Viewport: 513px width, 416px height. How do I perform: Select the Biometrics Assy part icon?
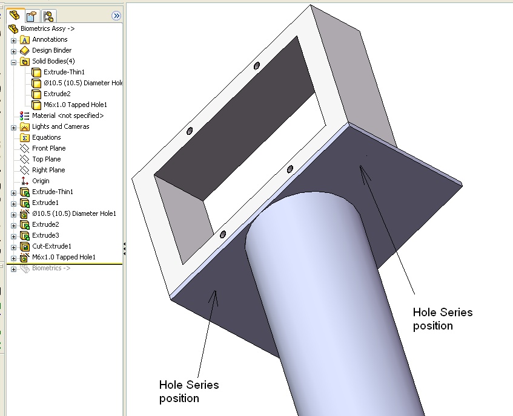tap(13, 29)
